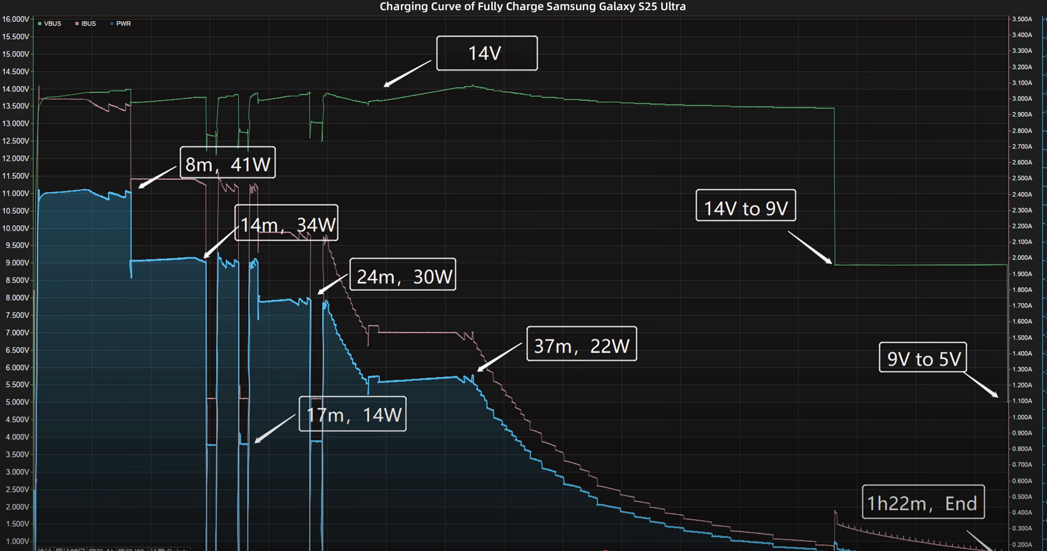This screenshot has width=1047, height=551.
Task: Toggle the PWR series legend label
Action: [123, 24]
